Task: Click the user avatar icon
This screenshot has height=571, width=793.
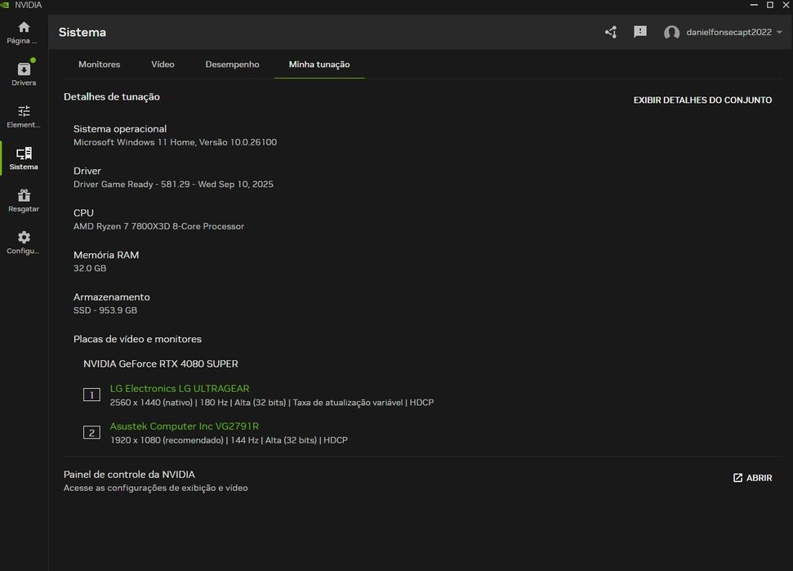Action: point(671,33)
